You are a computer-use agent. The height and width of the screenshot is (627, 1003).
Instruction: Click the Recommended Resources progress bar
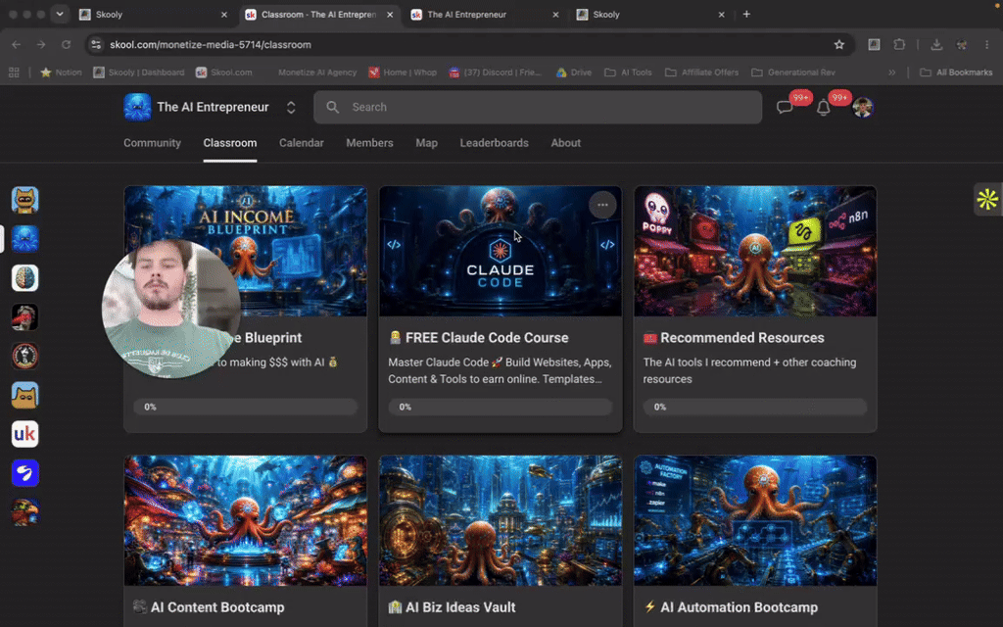755,407
